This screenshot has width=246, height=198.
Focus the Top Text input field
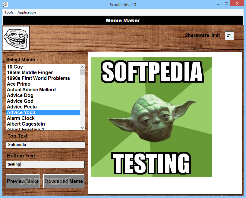pyautogui.click(x=46, y=145)
